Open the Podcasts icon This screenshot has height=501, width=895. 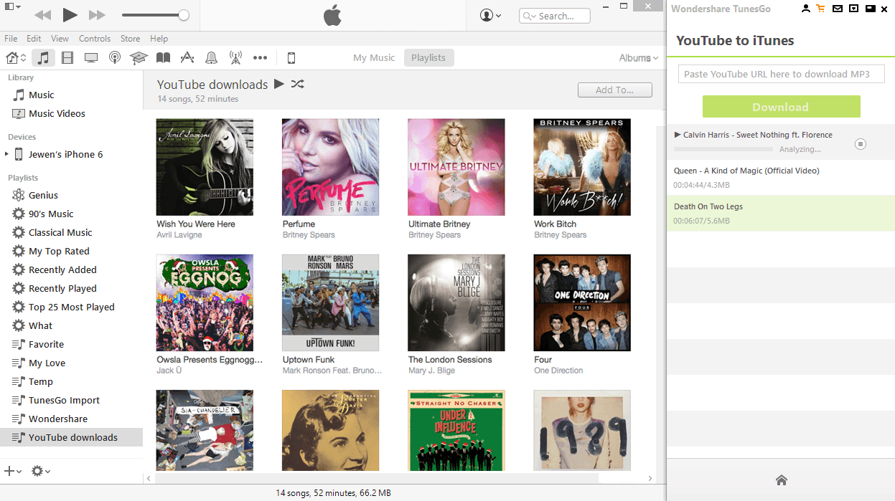click(115, 58)
